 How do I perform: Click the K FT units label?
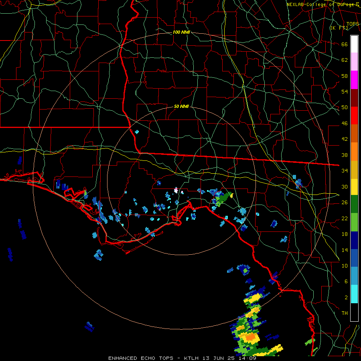click(339, 28)
